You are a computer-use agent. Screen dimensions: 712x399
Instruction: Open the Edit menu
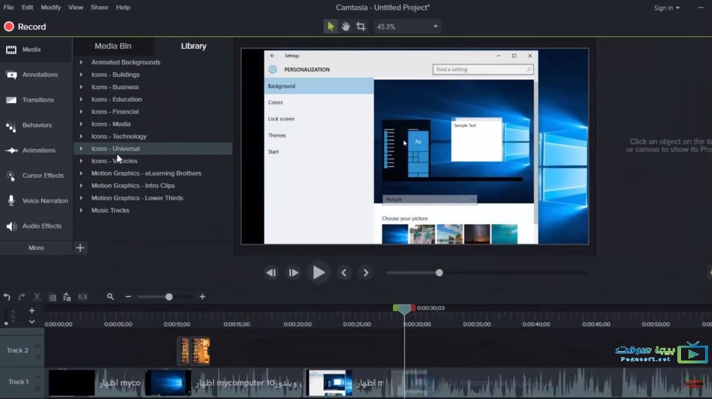(x=27, y=7)
